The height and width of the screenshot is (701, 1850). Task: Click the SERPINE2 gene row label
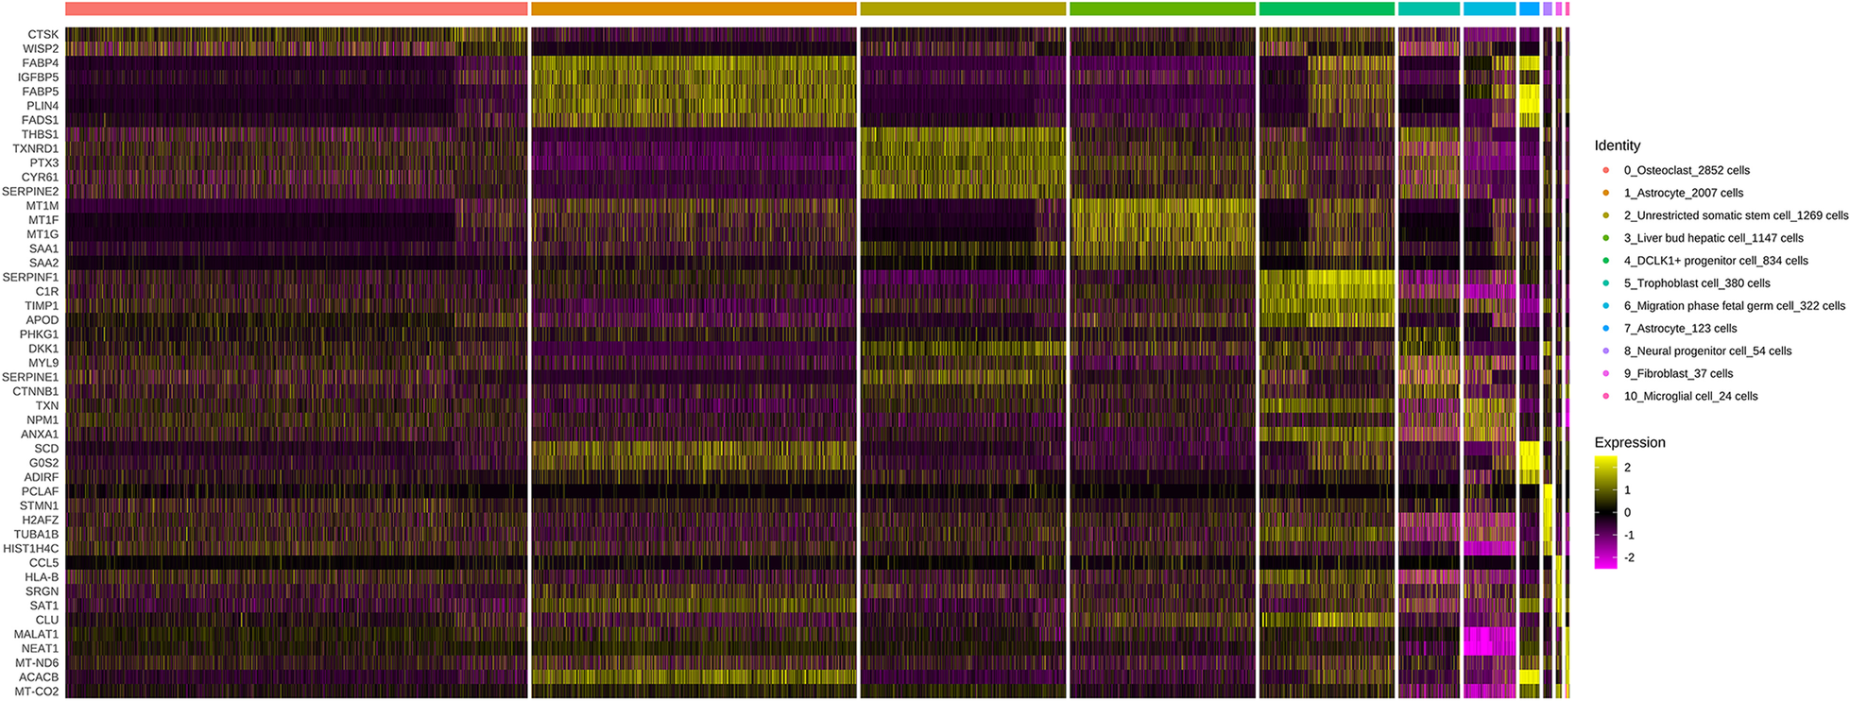click(30, 192)
